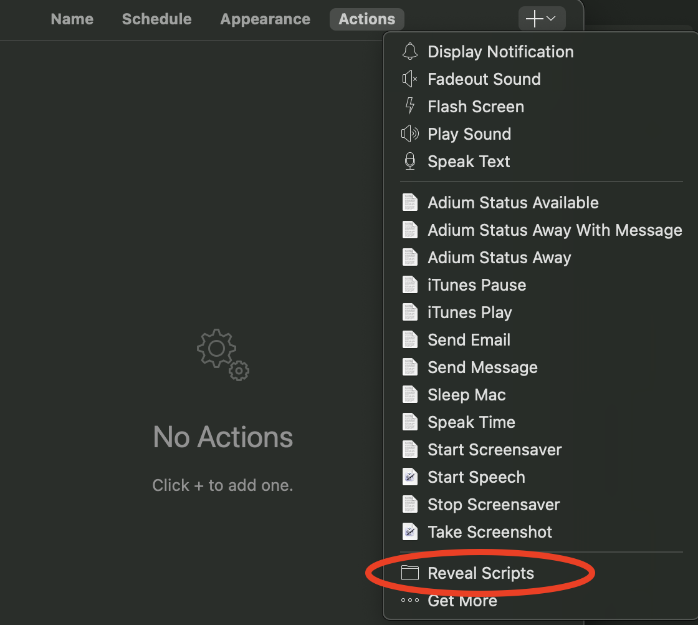Click the ellipsis icon for Get More
Viewport: 698px width, 625px height.
click(410, 600)
